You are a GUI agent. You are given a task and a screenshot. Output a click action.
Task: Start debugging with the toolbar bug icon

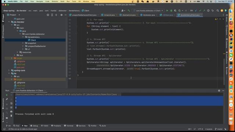click(x=171, y=11)
